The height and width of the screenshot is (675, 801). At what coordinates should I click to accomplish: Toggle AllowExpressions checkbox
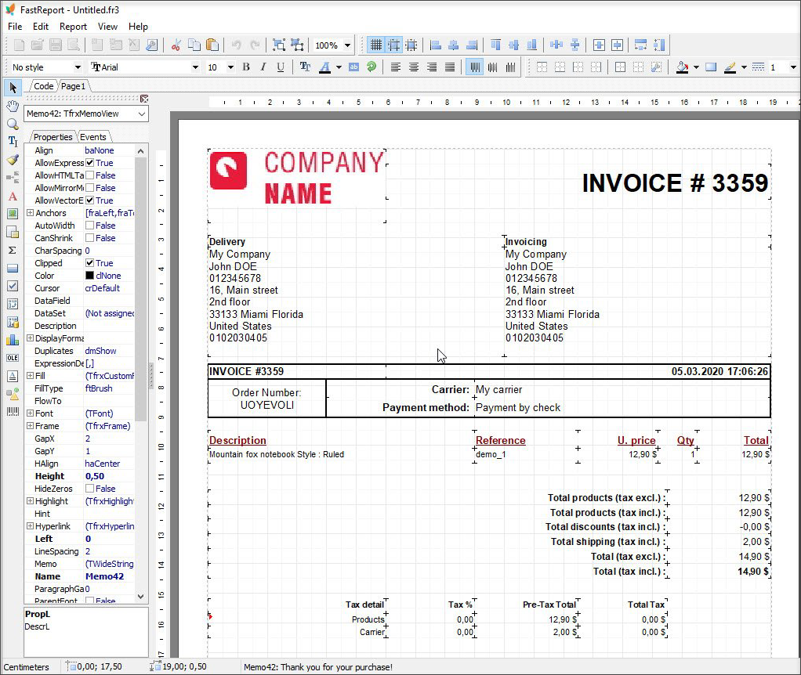pos(90,163)
